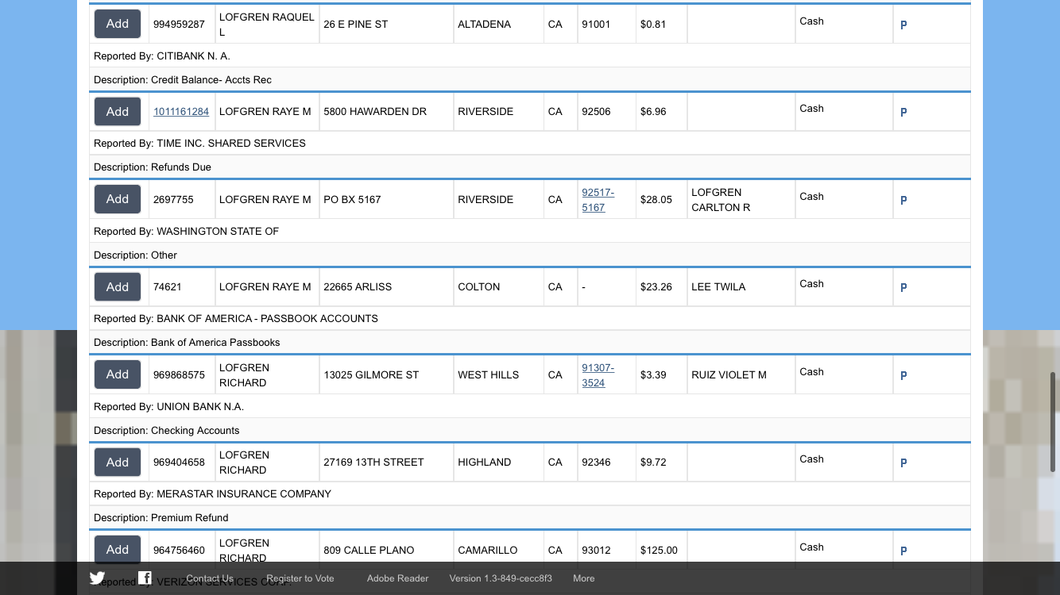Select the amount cell $0.81
This screenshot has width=1060, height=595.
(661, 25)
